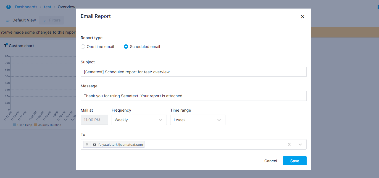Open the Default View menu
The image size is (379, 178).
click(x=21, y=20)
